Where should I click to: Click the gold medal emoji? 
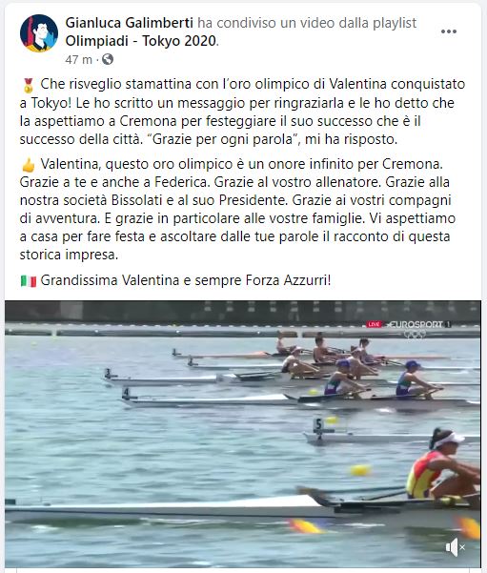point(29,85)
